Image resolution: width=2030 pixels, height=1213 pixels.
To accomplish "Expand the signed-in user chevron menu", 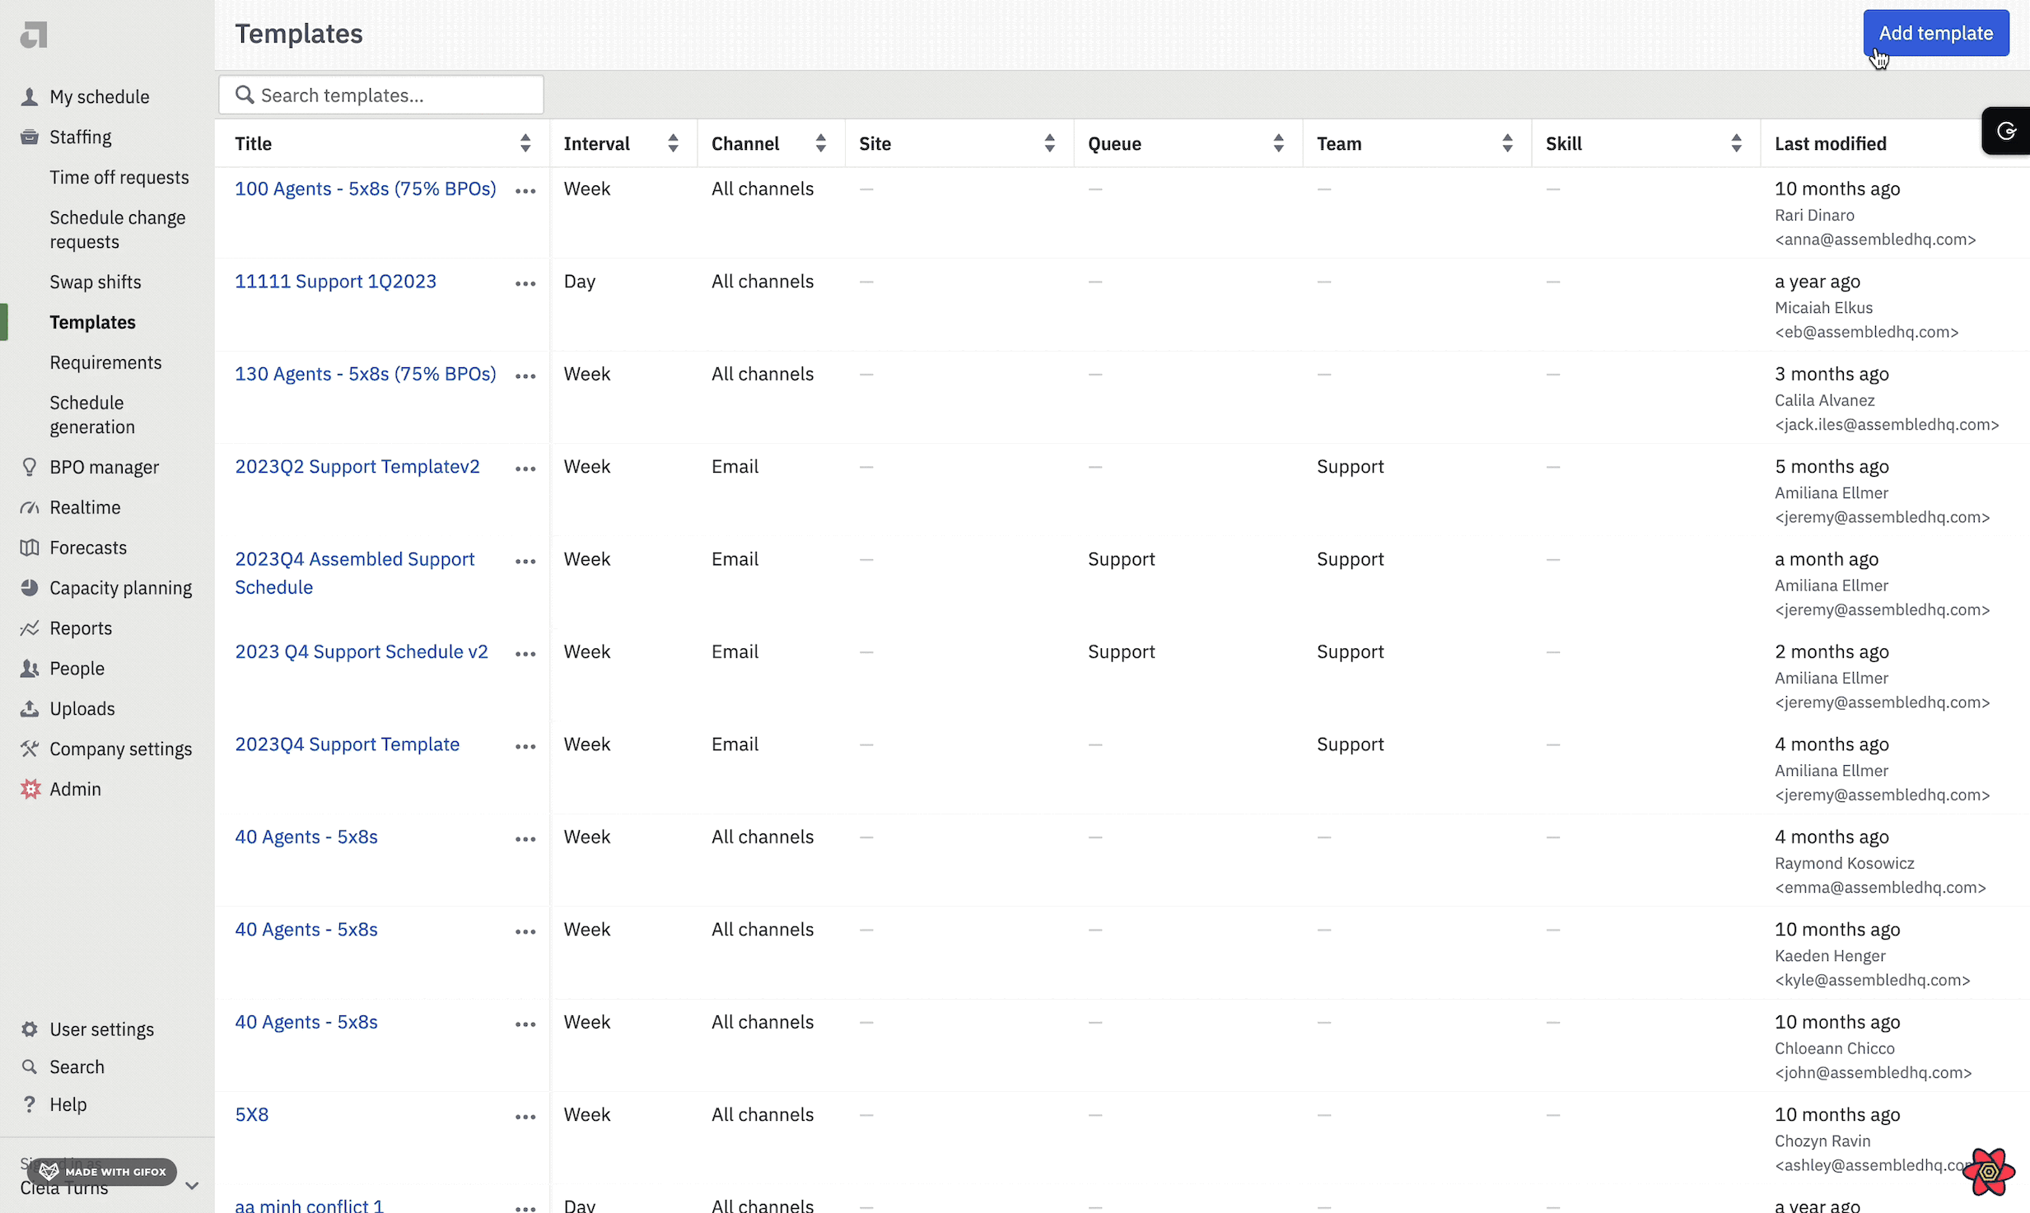I will (192, 1186).
